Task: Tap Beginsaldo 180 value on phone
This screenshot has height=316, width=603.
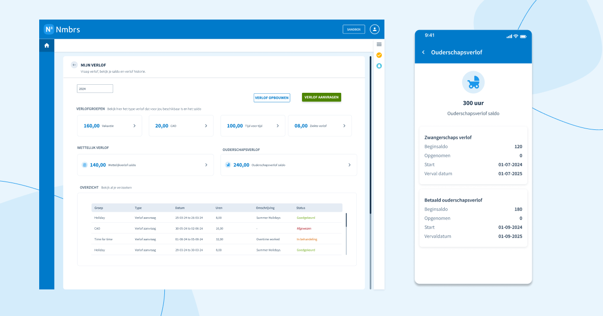Action: pyautogui.click(x=518, y=209)
